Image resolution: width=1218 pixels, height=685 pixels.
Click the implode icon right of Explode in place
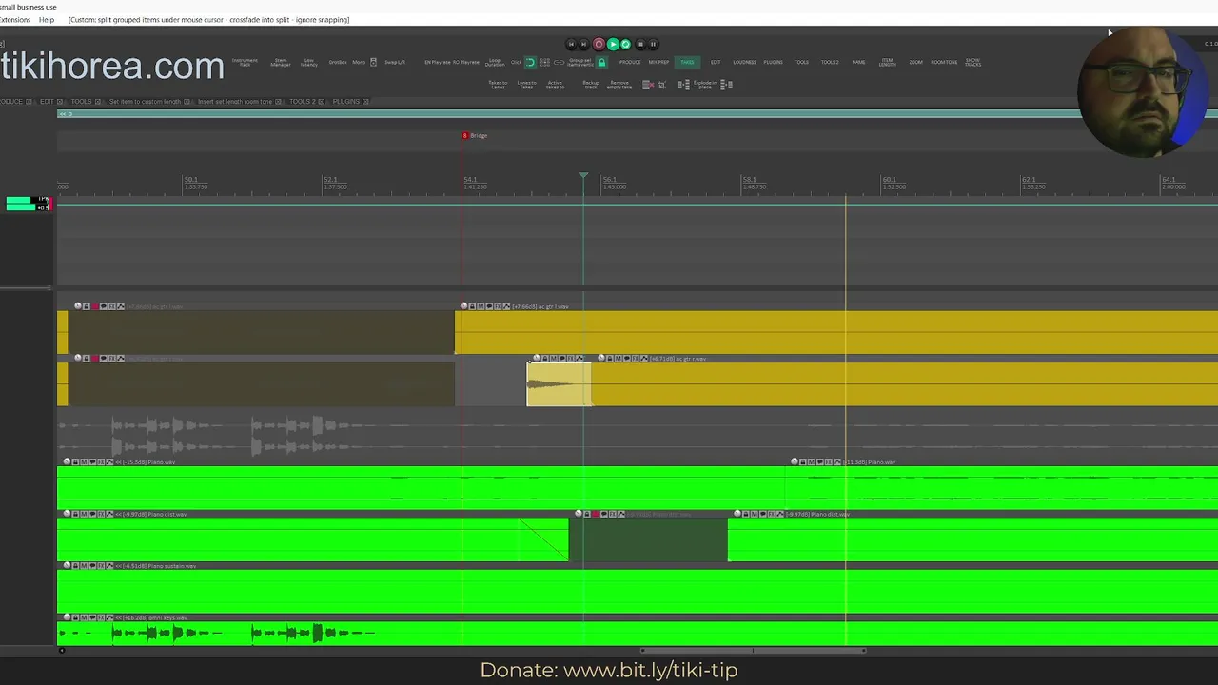(x=726, y=85)
